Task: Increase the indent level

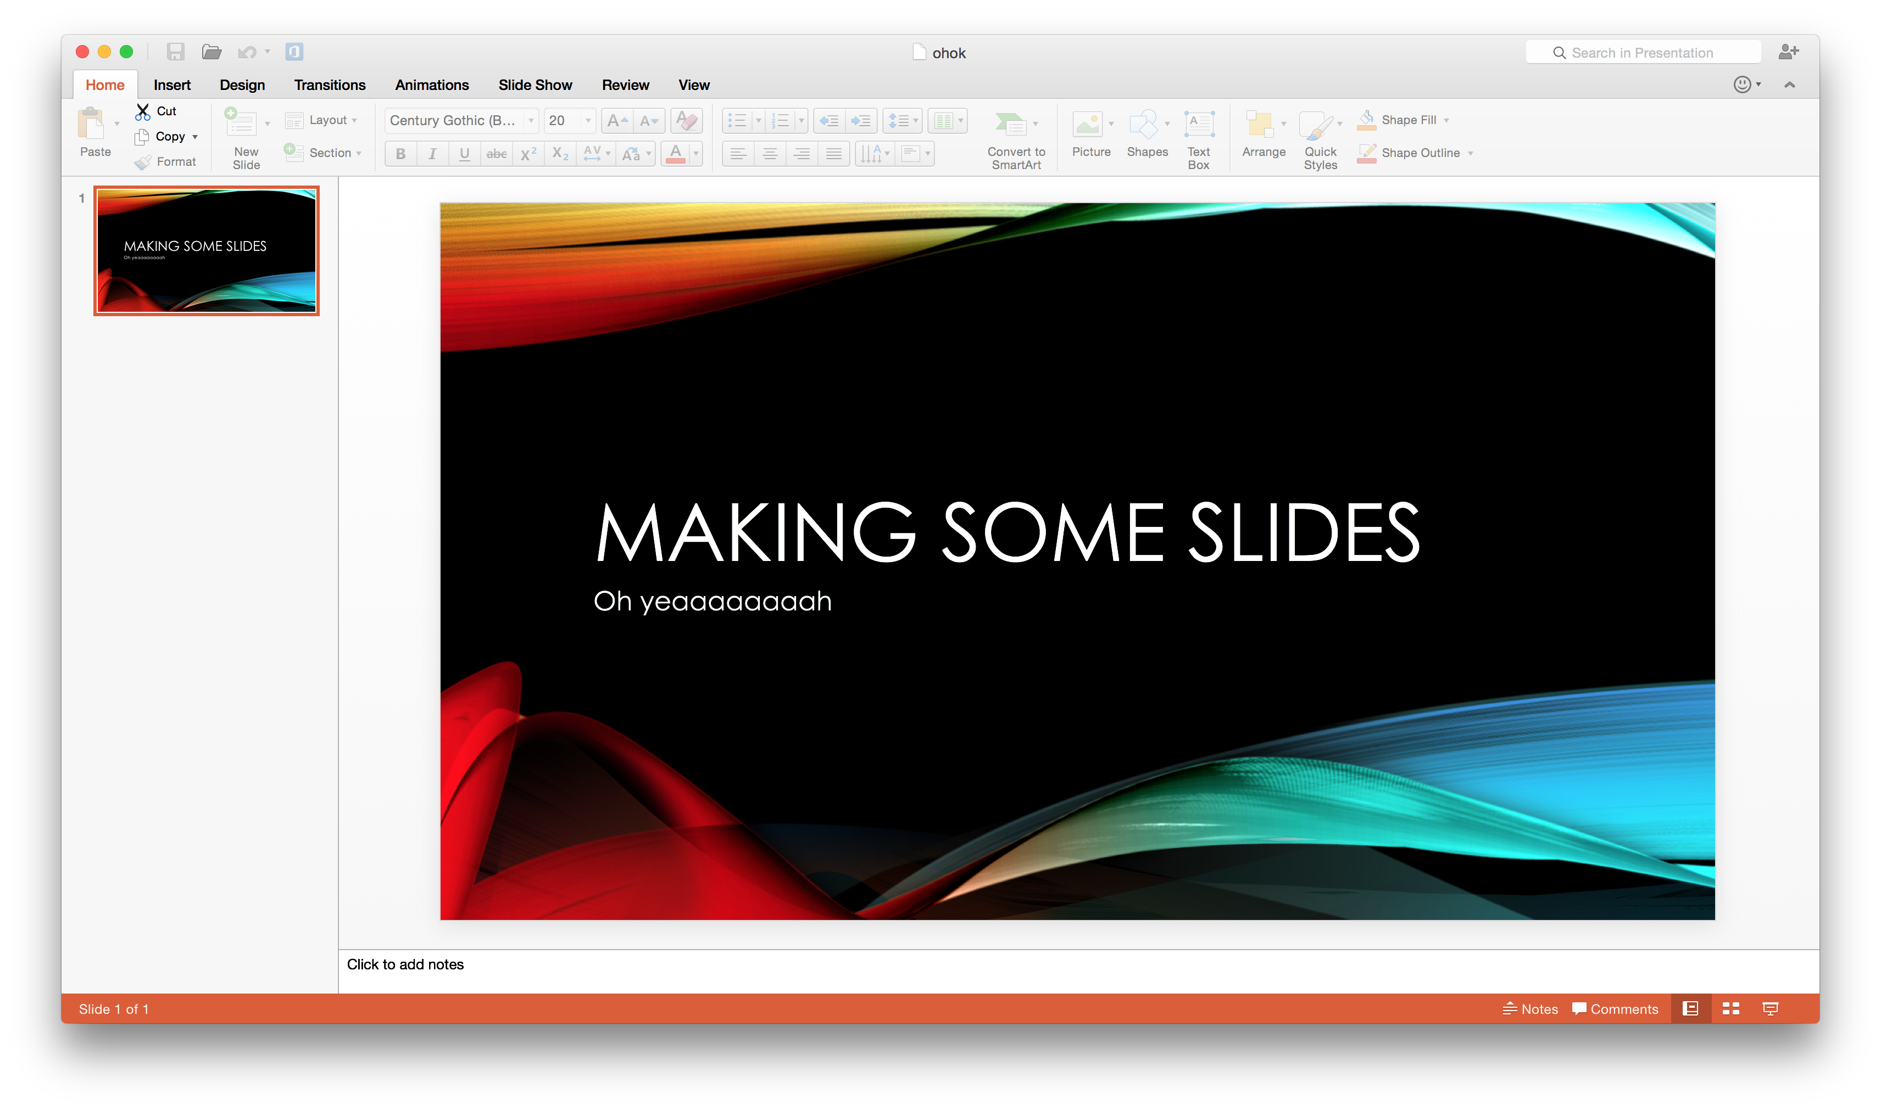Action: [x=861, y=121]
